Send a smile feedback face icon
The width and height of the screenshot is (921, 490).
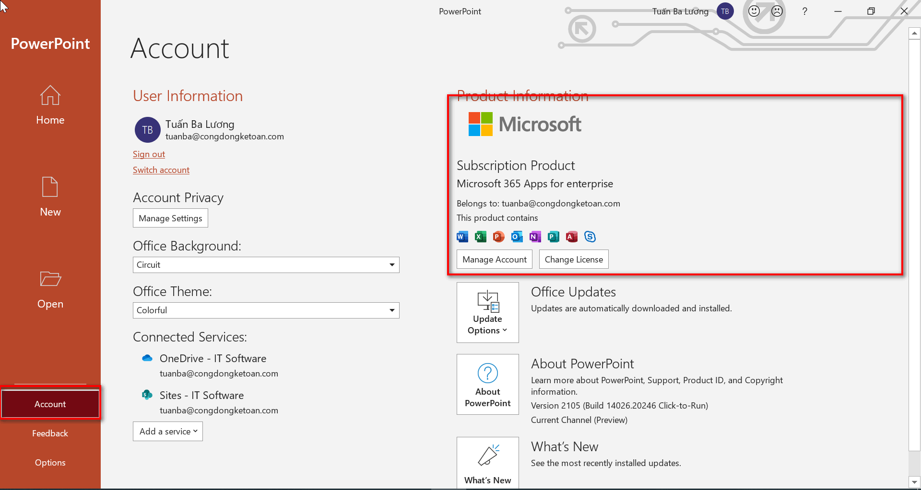(x=754, y=11)
